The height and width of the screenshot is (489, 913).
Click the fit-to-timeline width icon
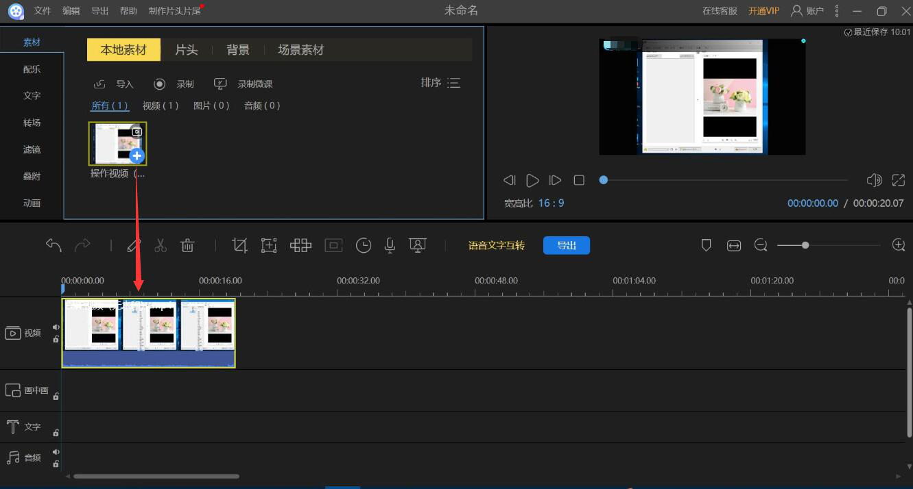734,246
